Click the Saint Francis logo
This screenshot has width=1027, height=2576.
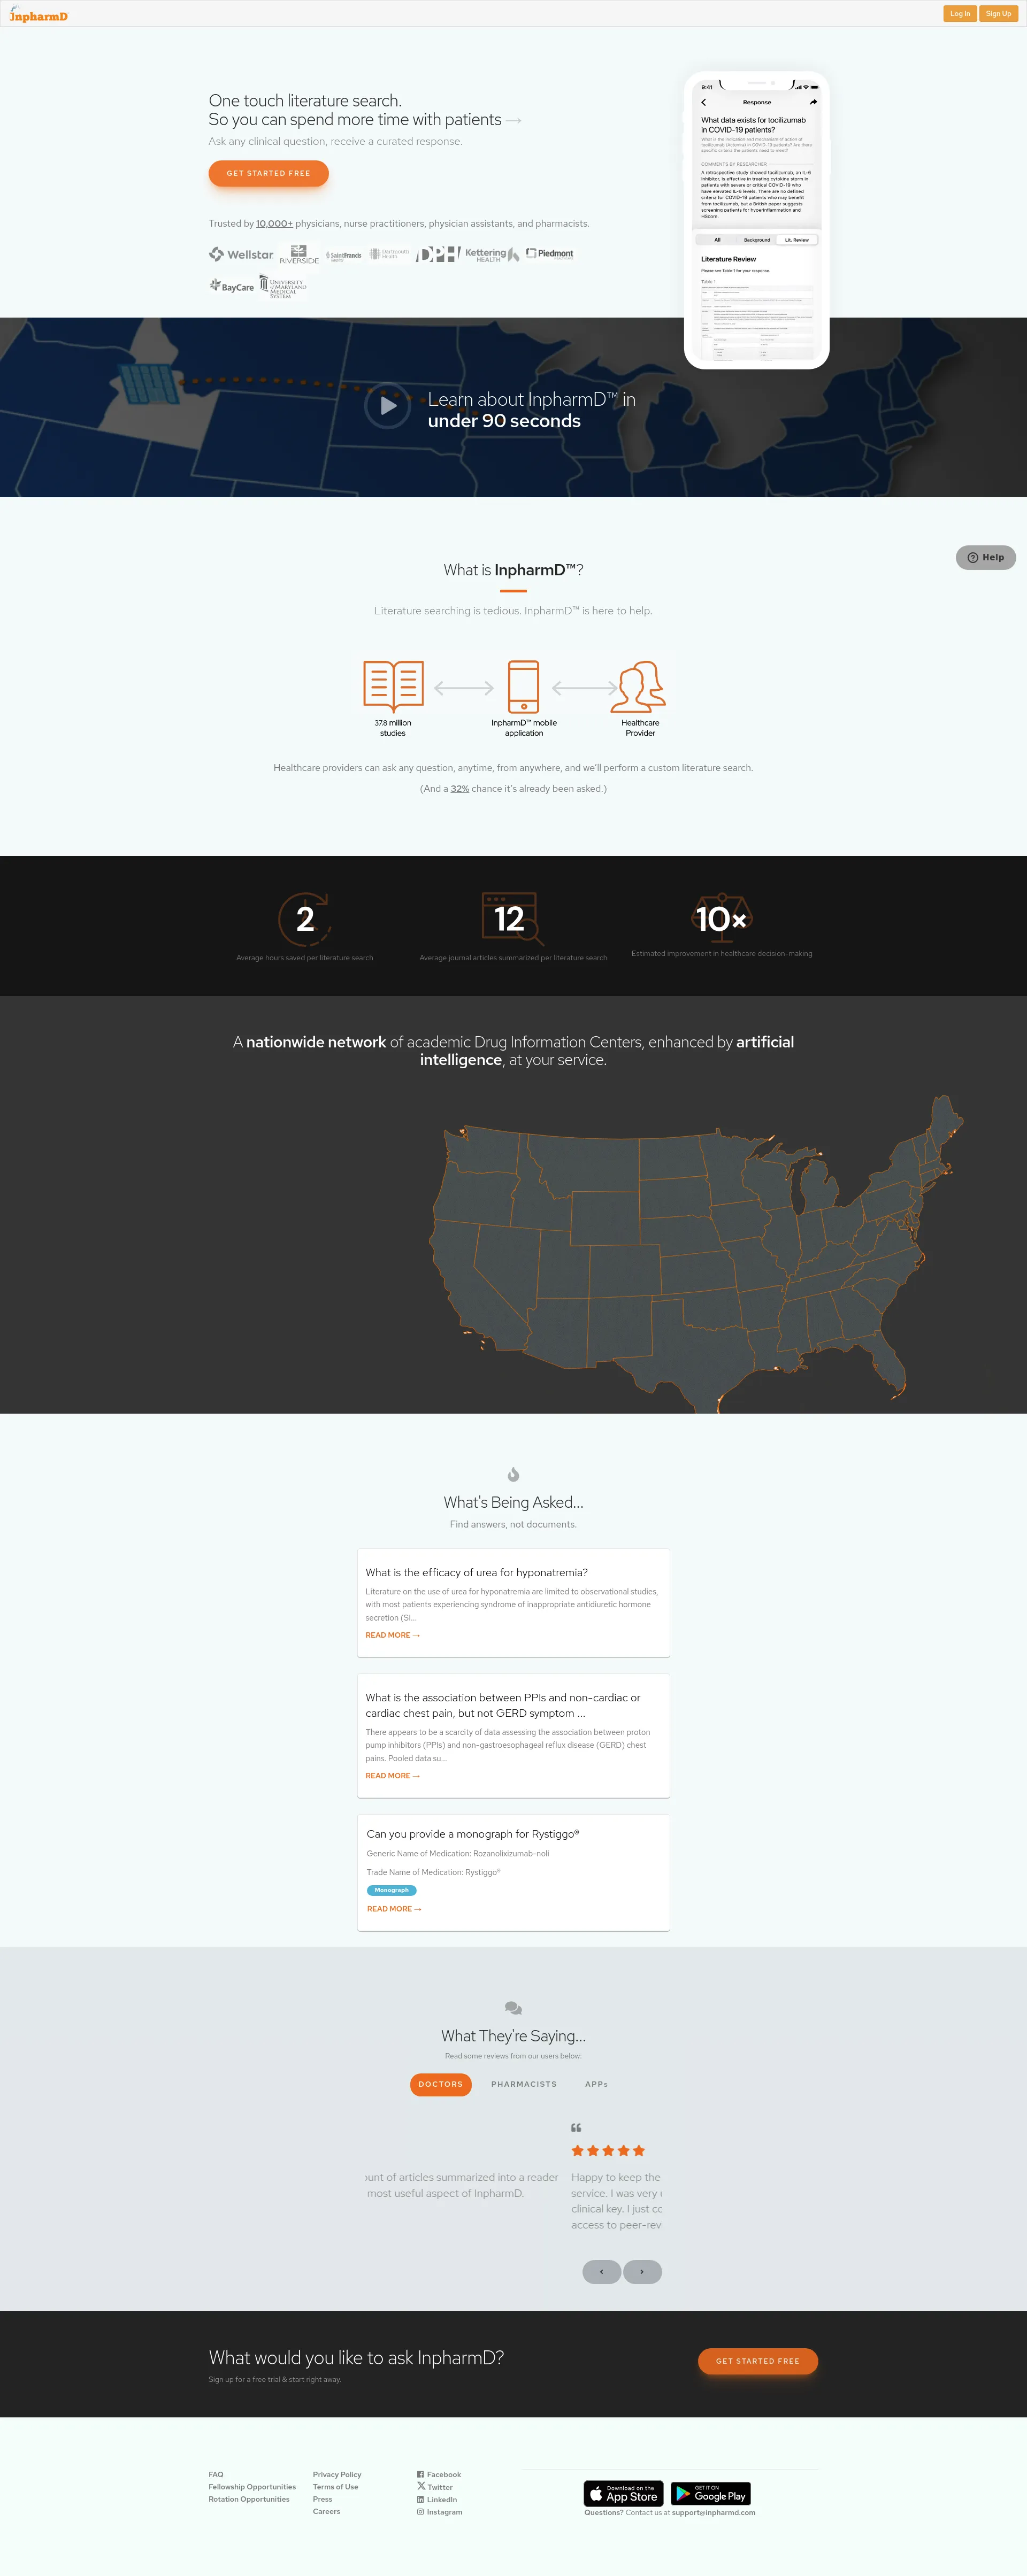(x=344, y=256)
